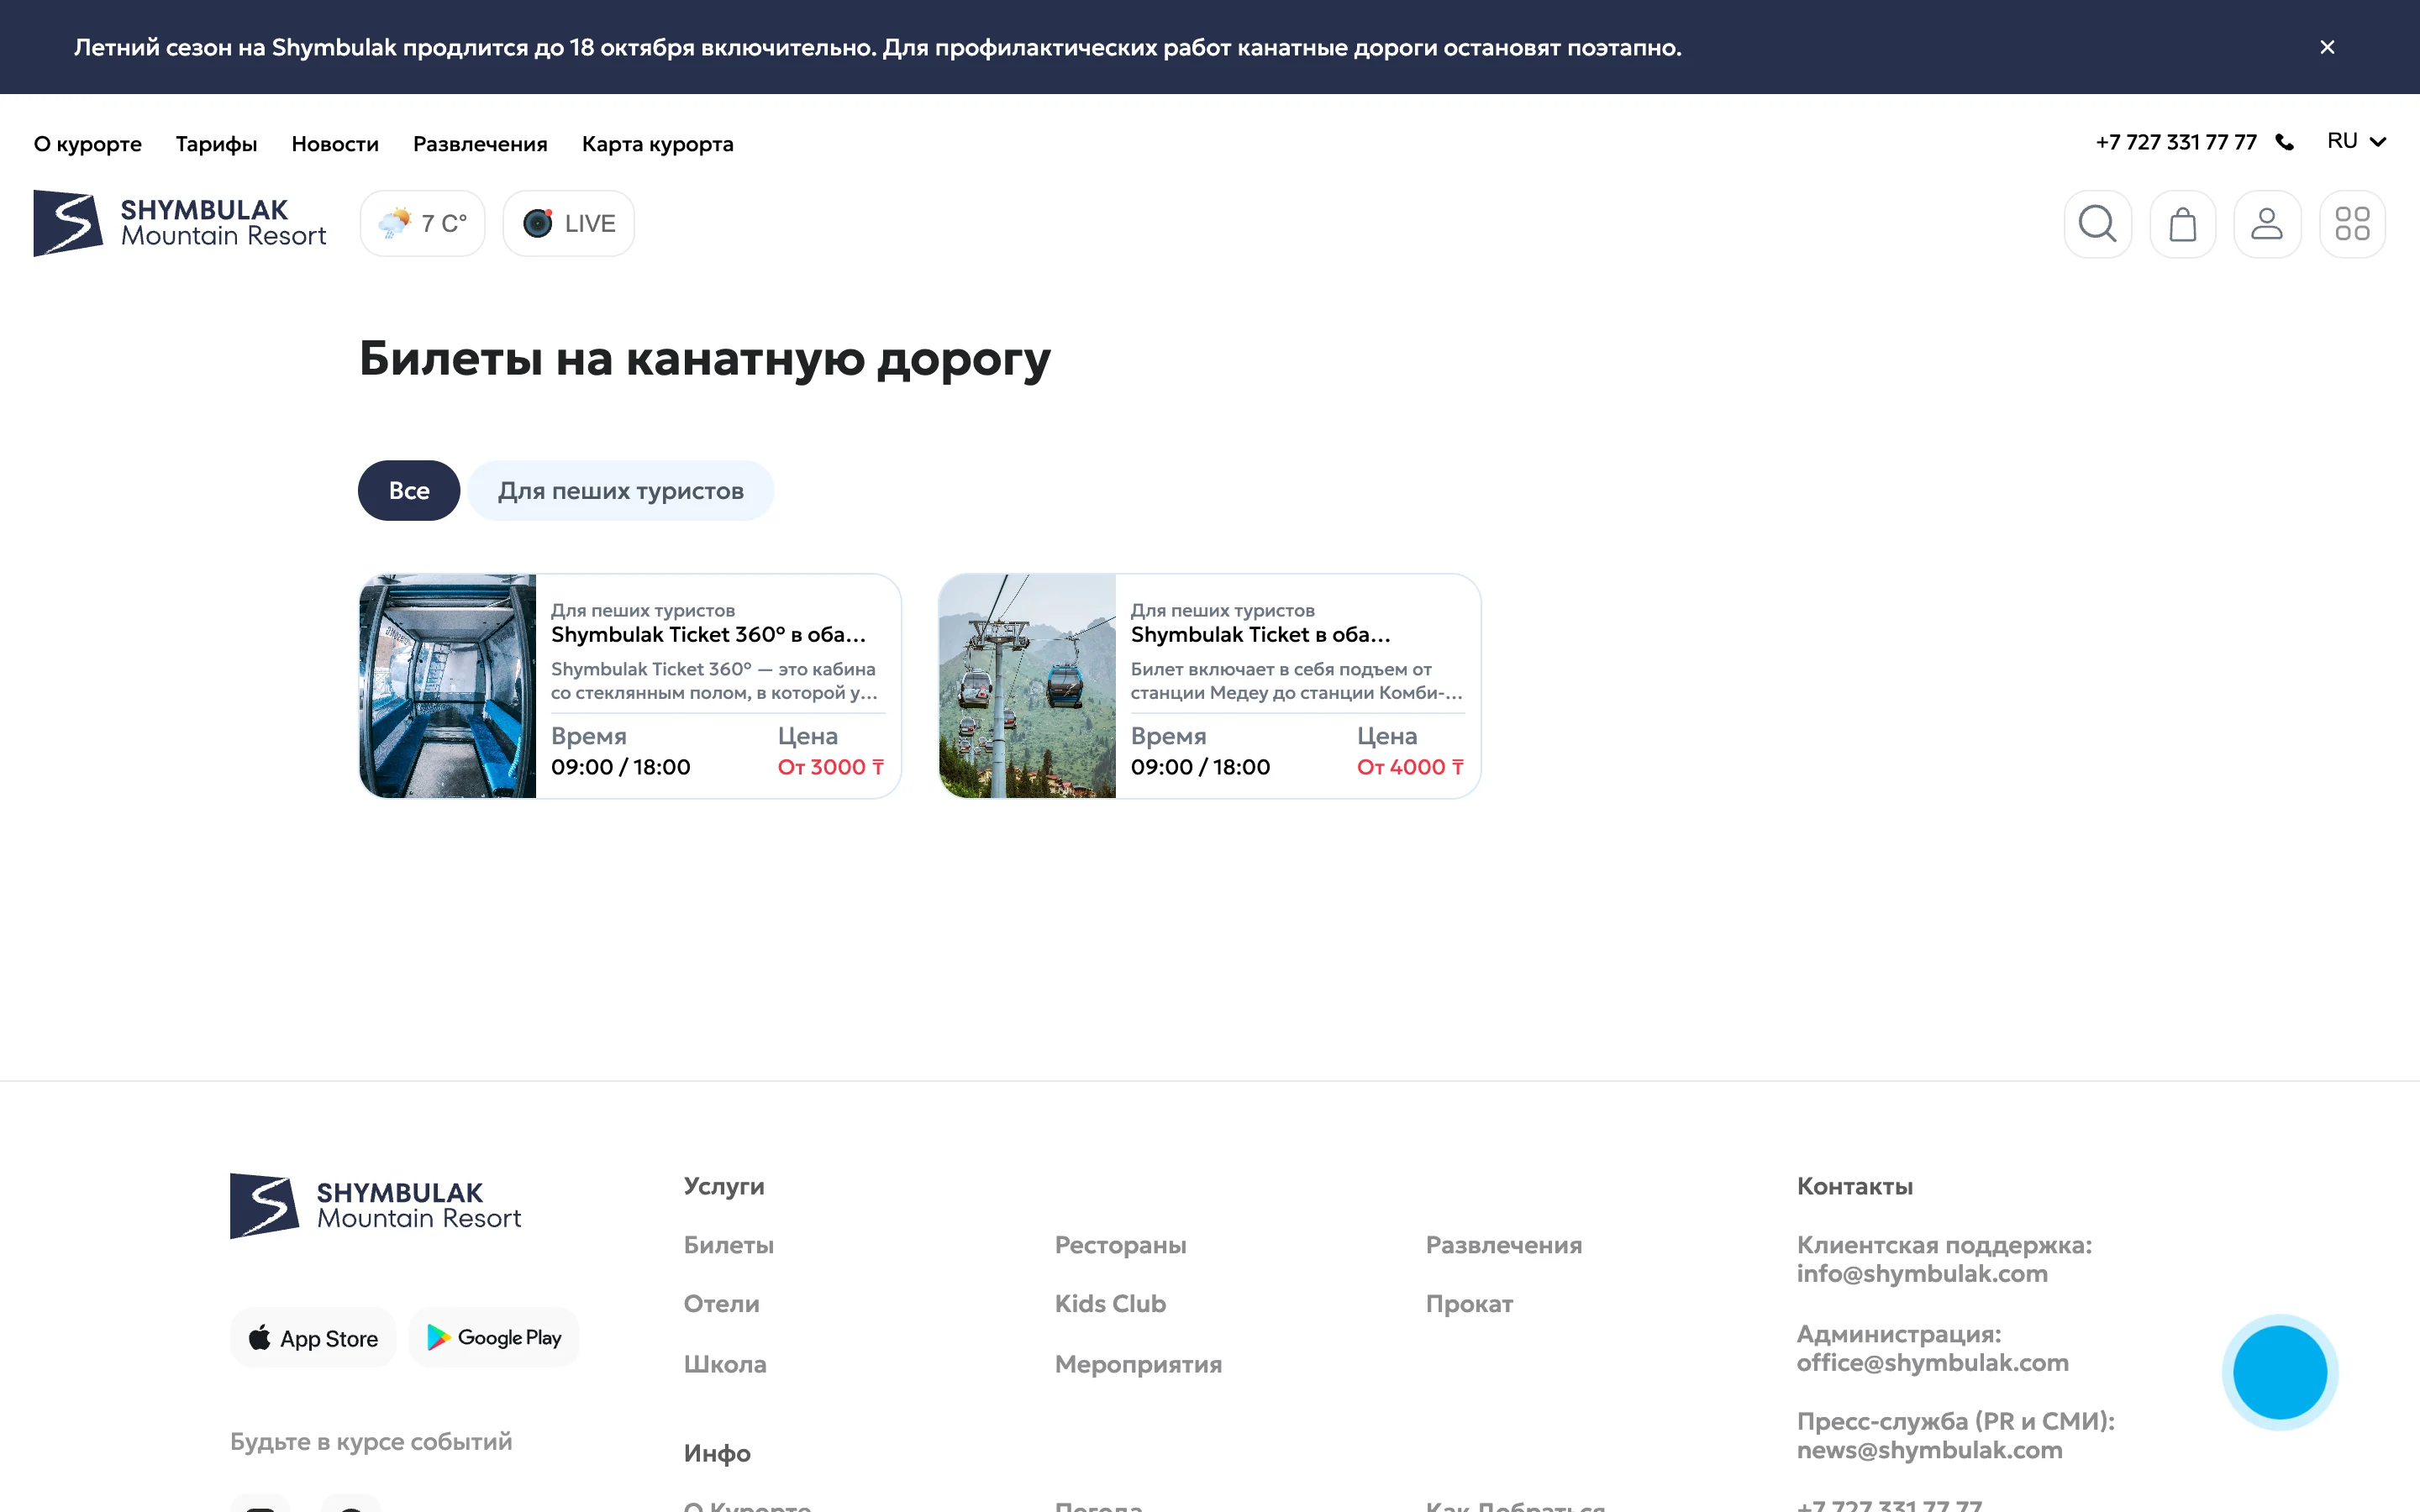Open the Kids Club footer link
The image size is (2420, 1512).
[x=1110, y=1304]
